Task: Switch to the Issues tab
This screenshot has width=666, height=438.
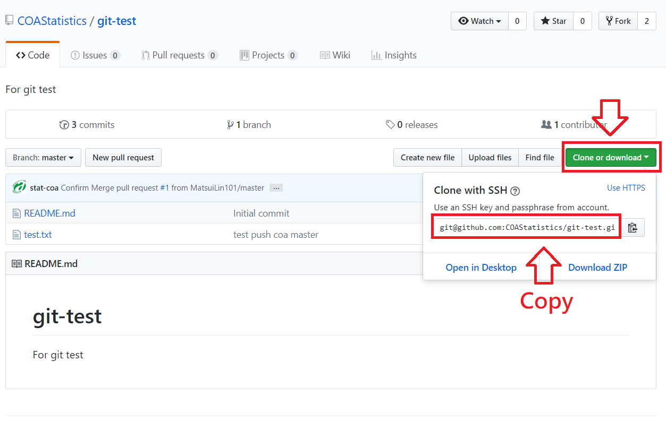Action: coord(95,55)
